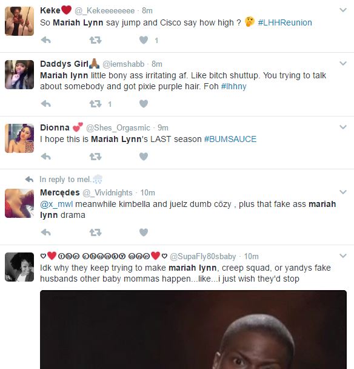Open the #LHHReunion hashtag link
Screen dimensions: 354x369
(x=285, y=22)
